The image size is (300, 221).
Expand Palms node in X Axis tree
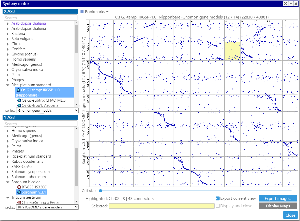(8, 75)
